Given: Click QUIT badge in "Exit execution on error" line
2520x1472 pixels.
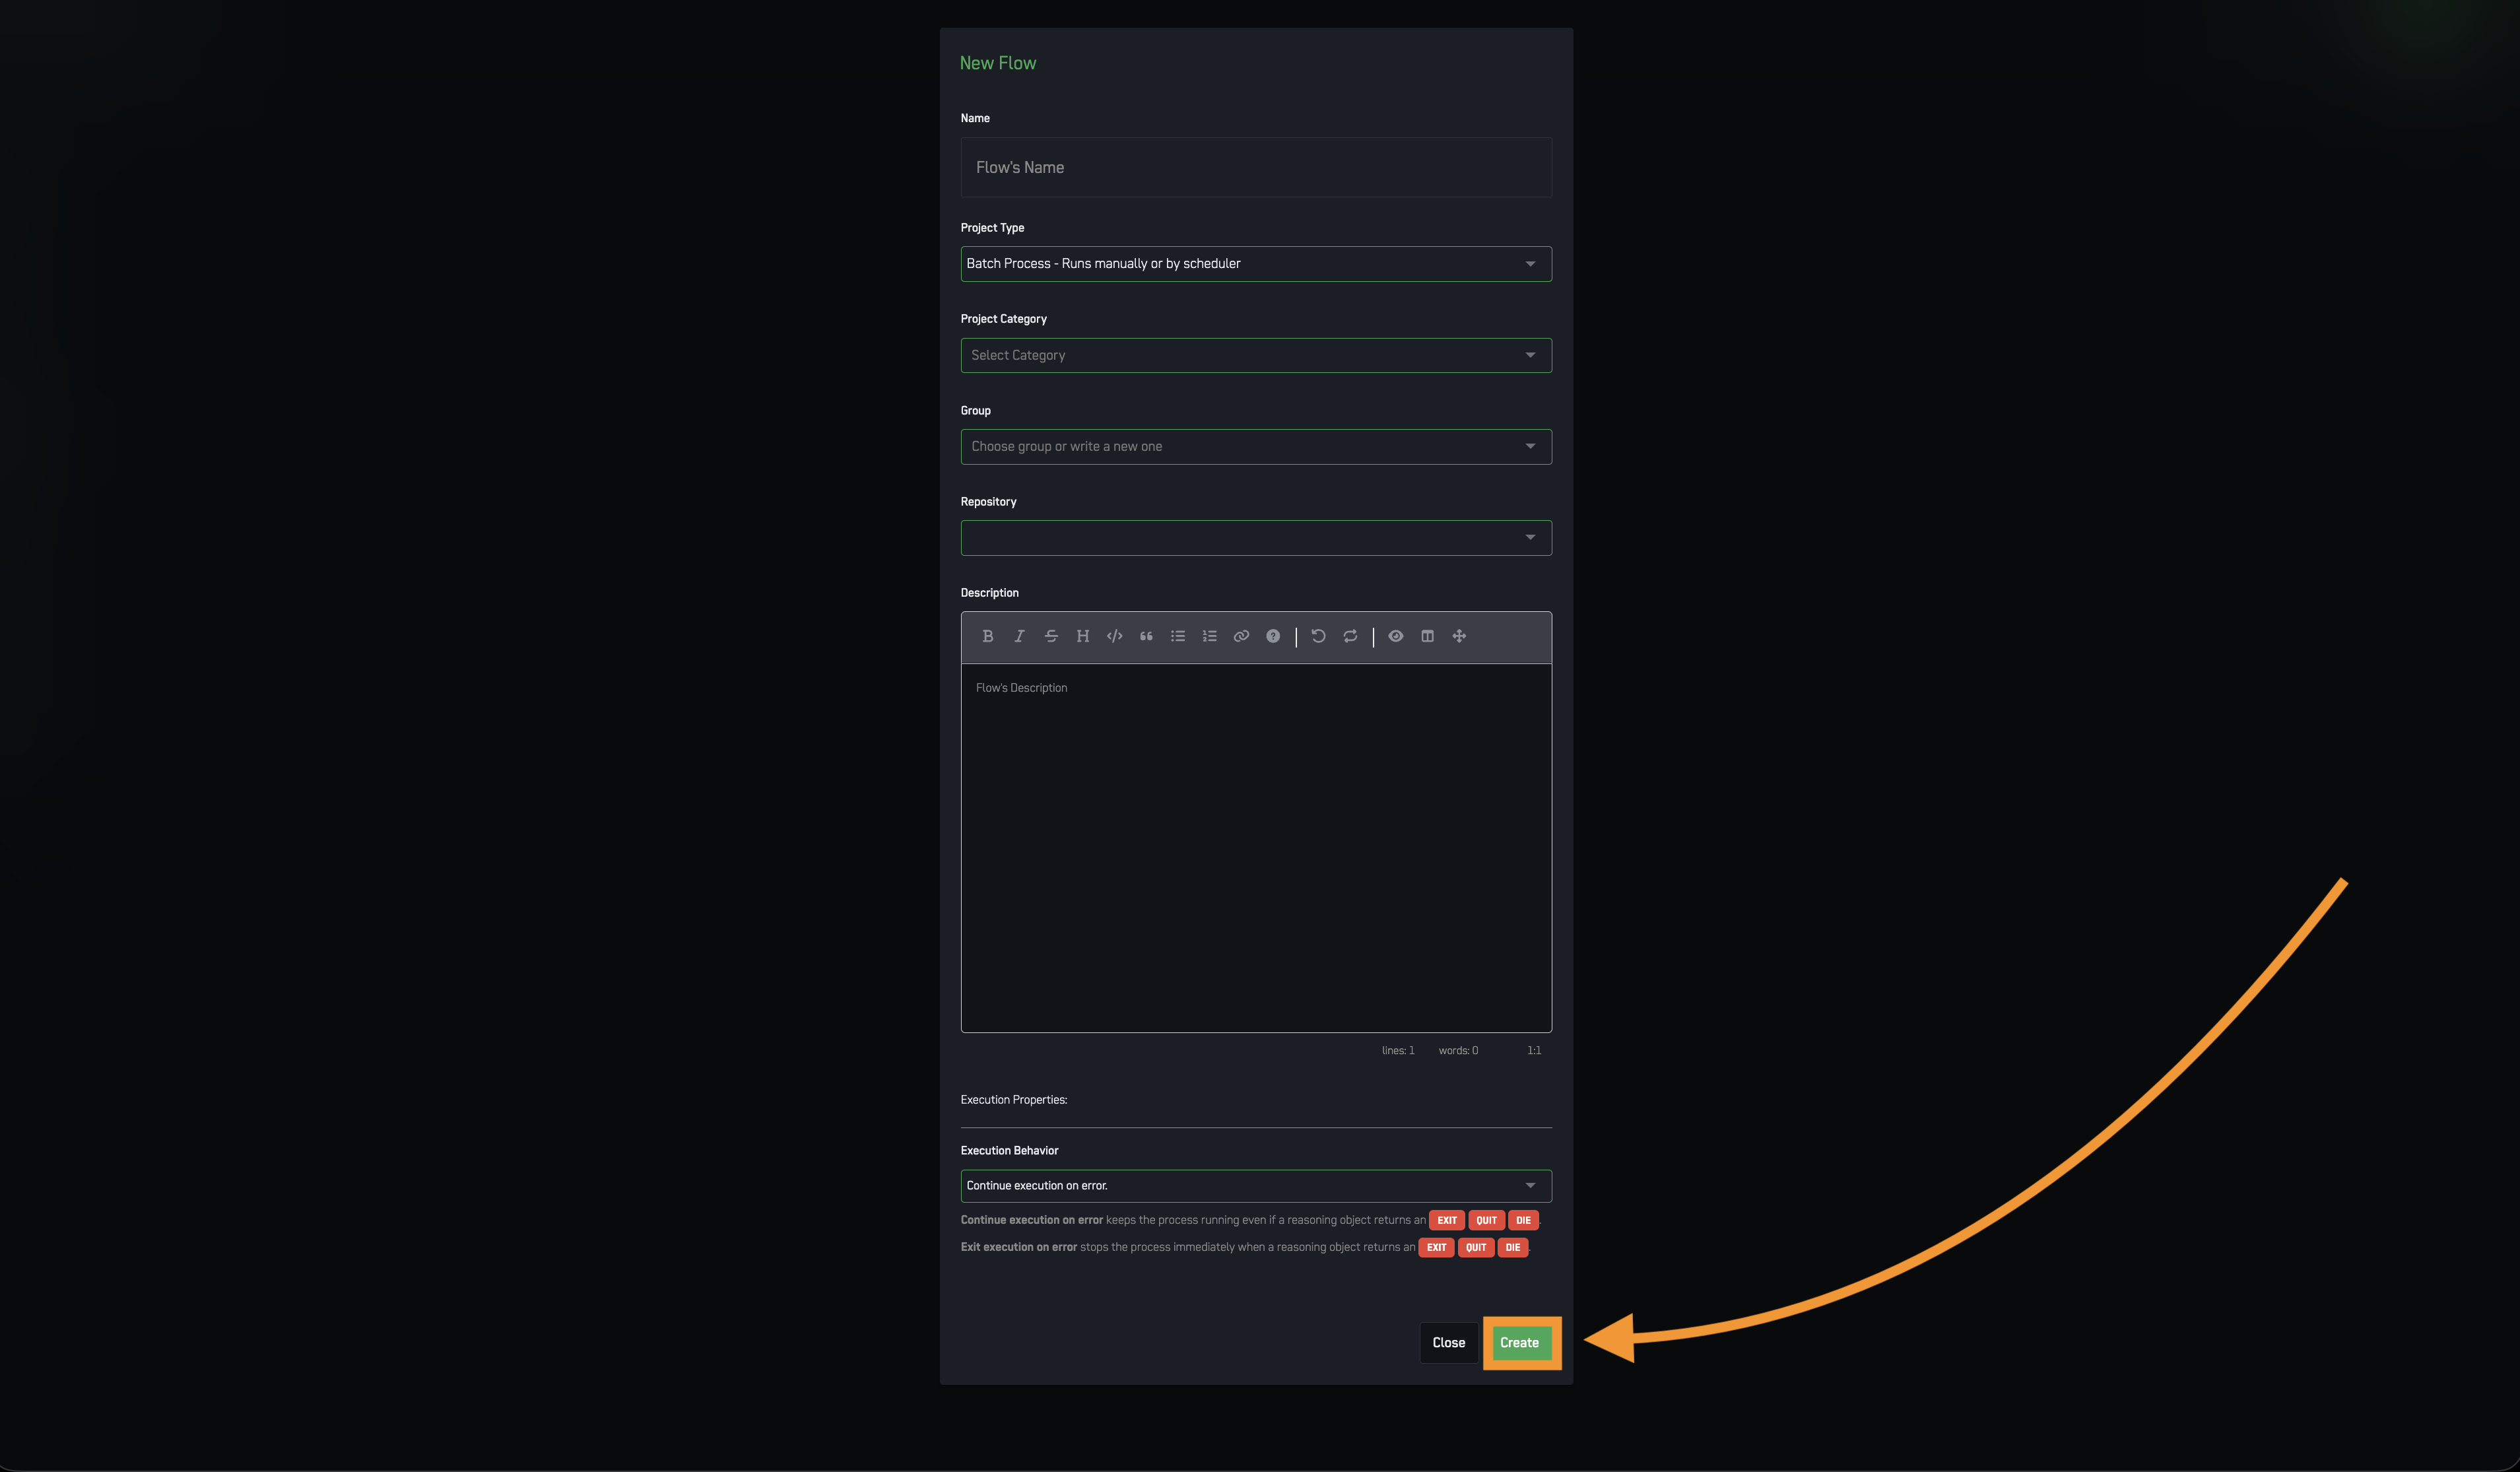Looking at the screenshot, I should point(1476,1248).
